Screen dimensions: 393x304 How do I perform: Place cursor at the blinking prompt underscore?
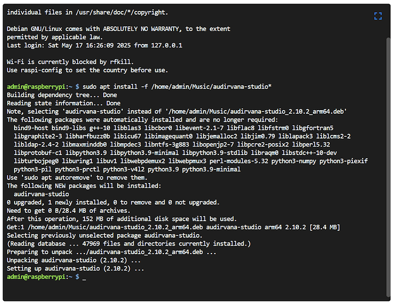(84, 277)
